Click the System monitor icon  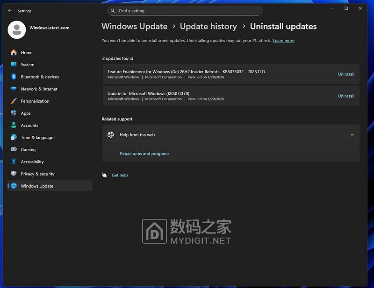tap(14, 64)
